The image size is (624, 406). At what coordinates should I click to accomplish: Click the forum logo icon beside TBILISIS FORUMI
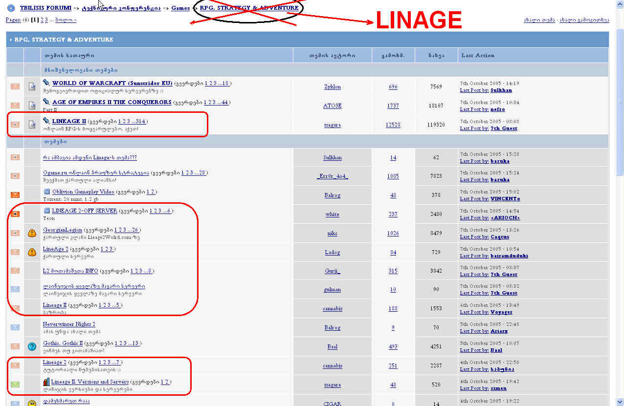coord(11,7)
